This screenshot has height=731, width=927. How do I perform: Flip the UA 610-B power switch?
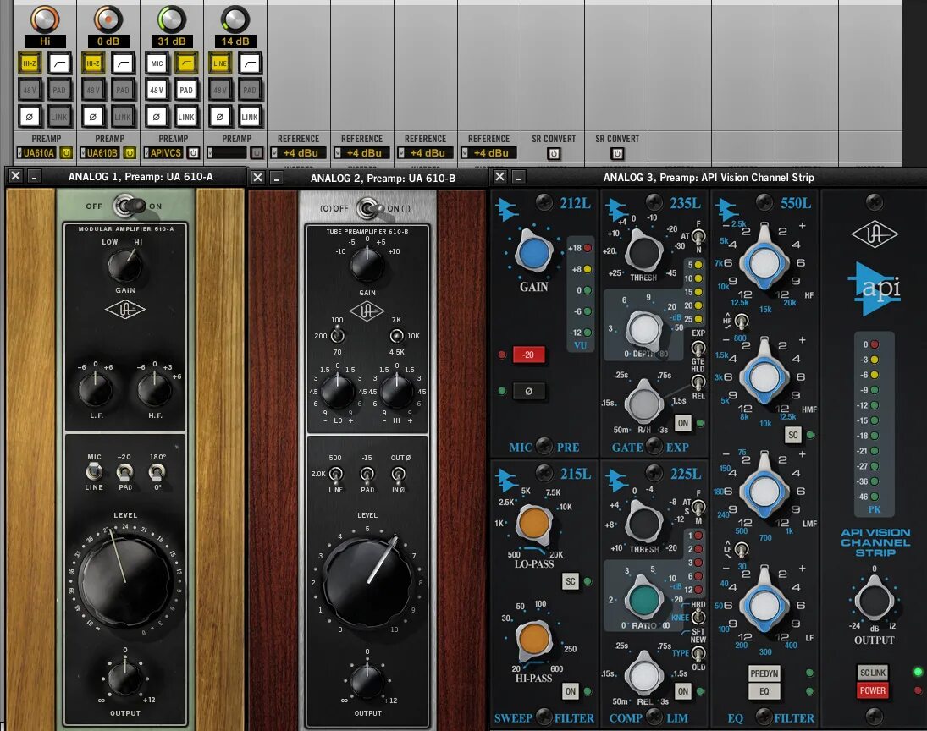click(x=371, y=208)
